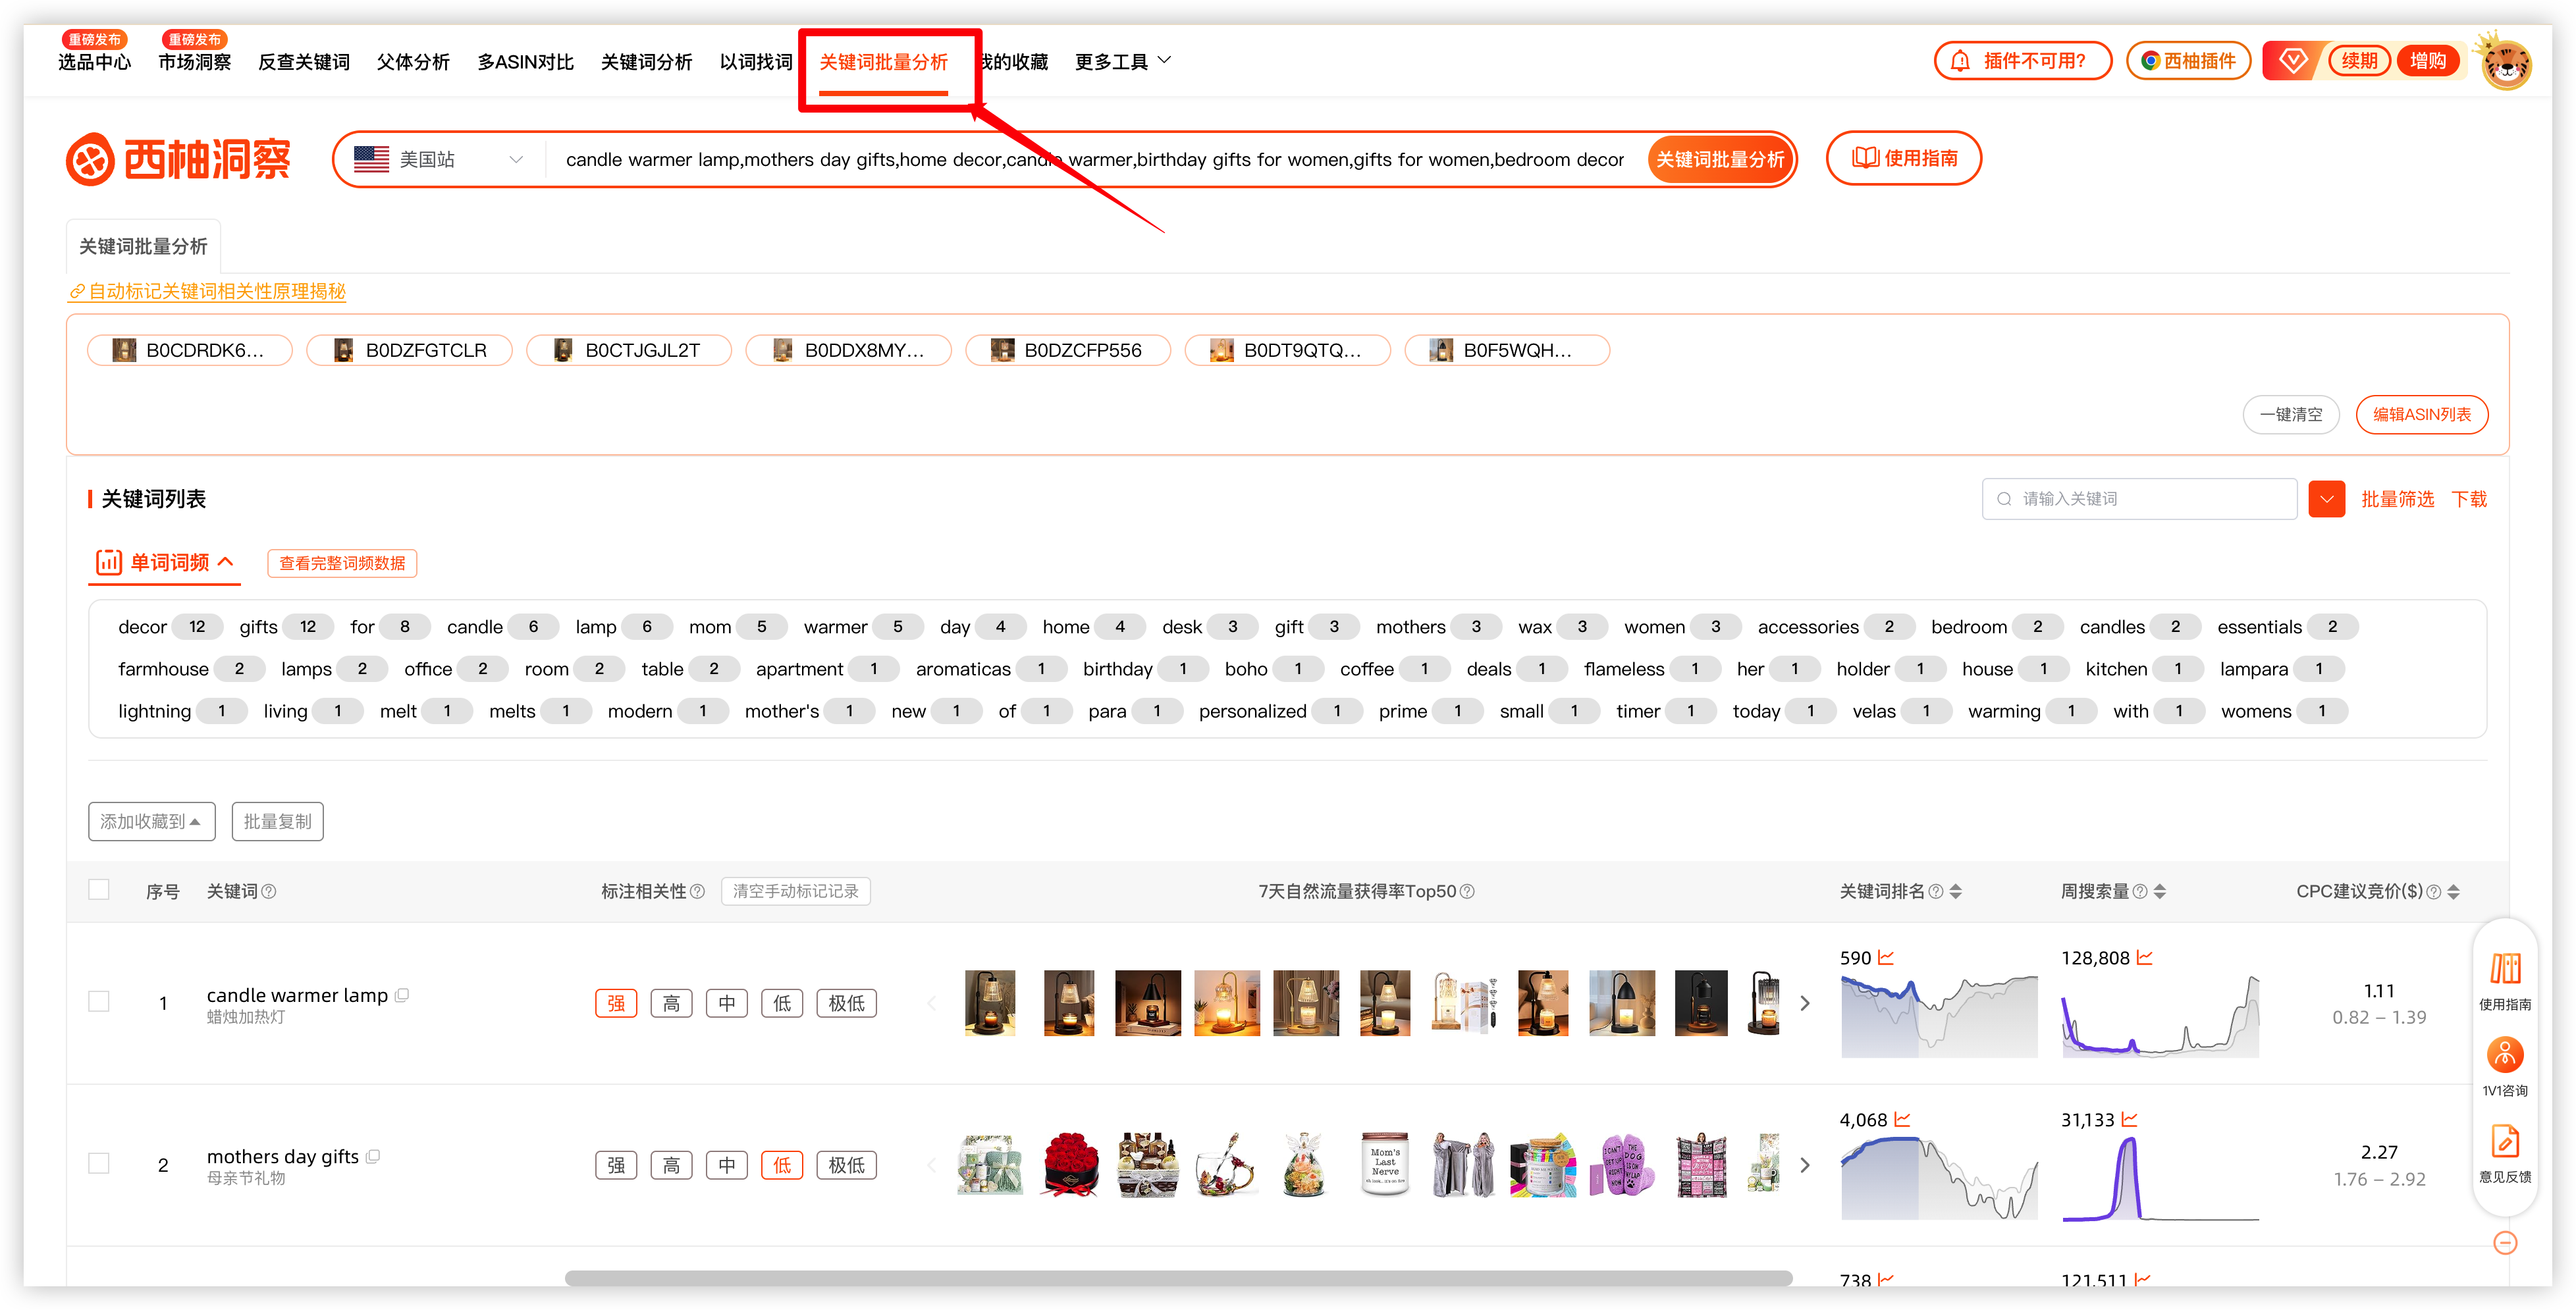
Task: Open the 美国站 marketplace dropdown
Action: point(439,160)
